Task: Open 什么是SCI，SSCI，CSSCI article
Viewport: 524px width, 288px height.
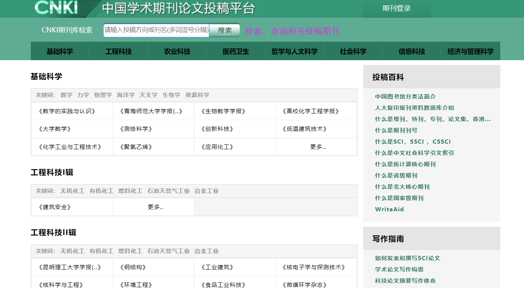Action: click(413, 142)
